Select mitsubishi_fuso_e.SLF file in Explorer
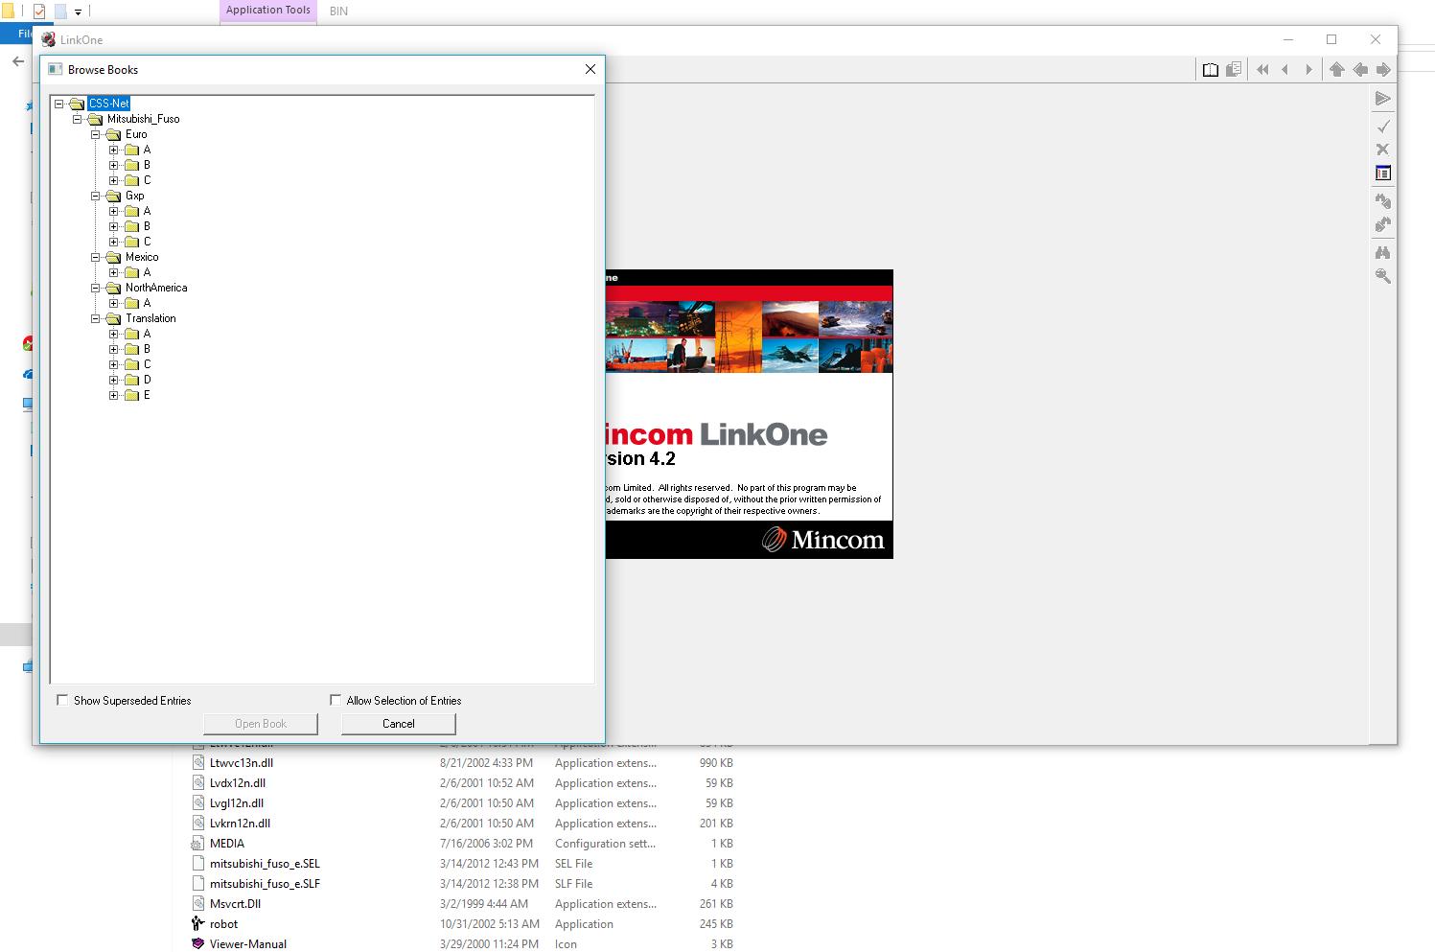Screen dimensions: 1435x952 (265, 884)
